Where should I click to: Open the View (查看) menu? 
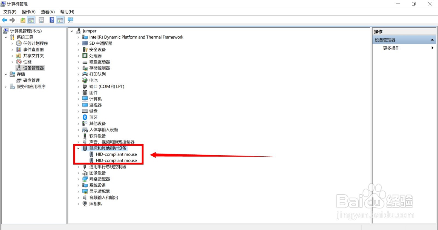(48, 12)
